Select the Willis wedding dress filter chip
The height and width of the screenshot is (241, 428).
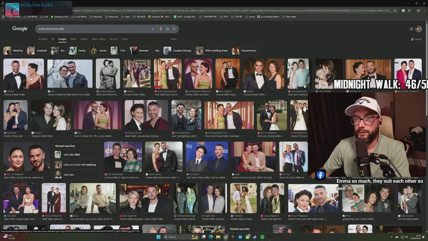point(212,51)
